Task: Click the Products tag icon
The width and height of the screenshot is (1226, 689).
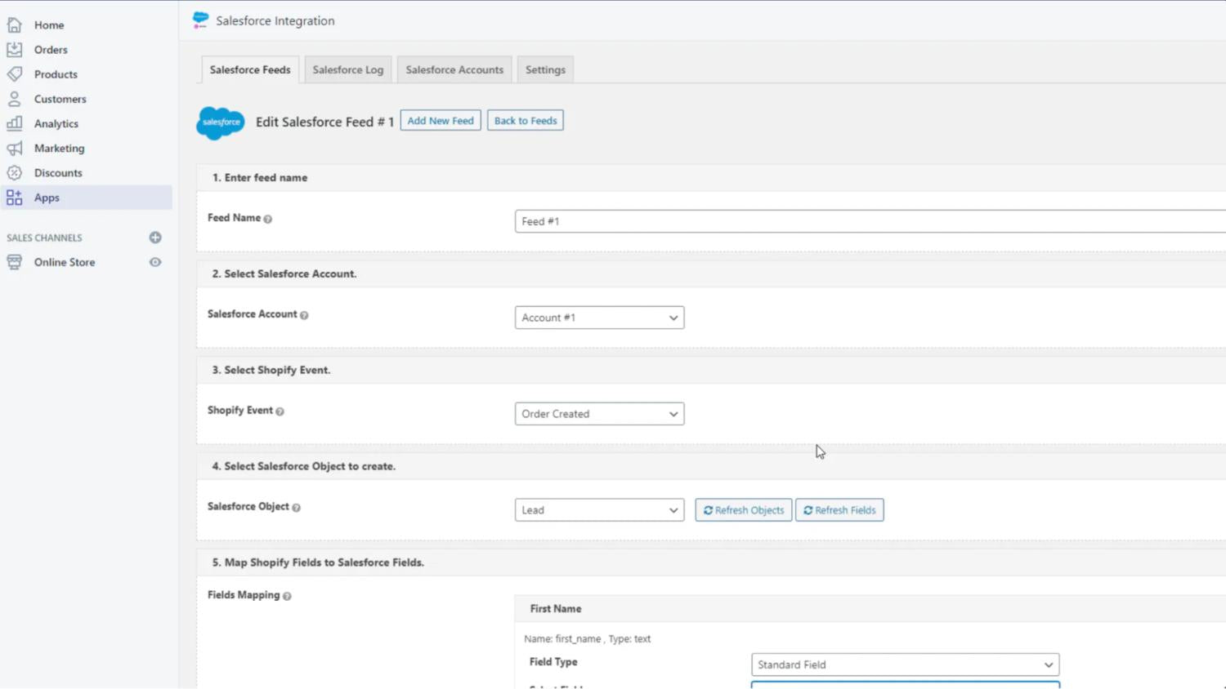Action: coord(14,74)
